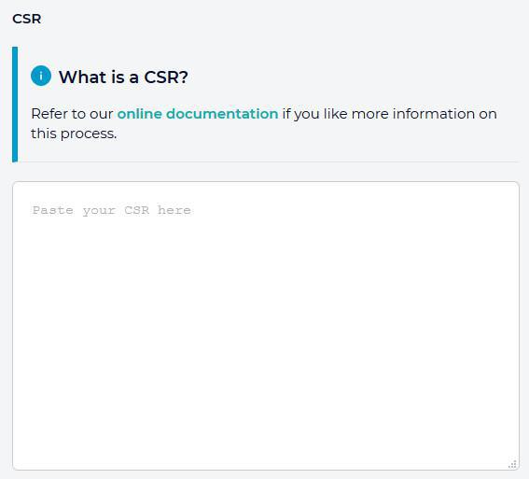
Task: Click the Refer to our text
Action: 72,114
